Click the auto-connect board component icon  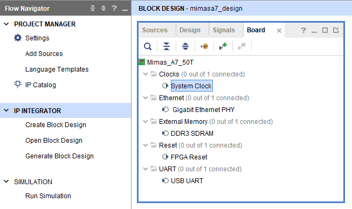click(x=204, y=46)
